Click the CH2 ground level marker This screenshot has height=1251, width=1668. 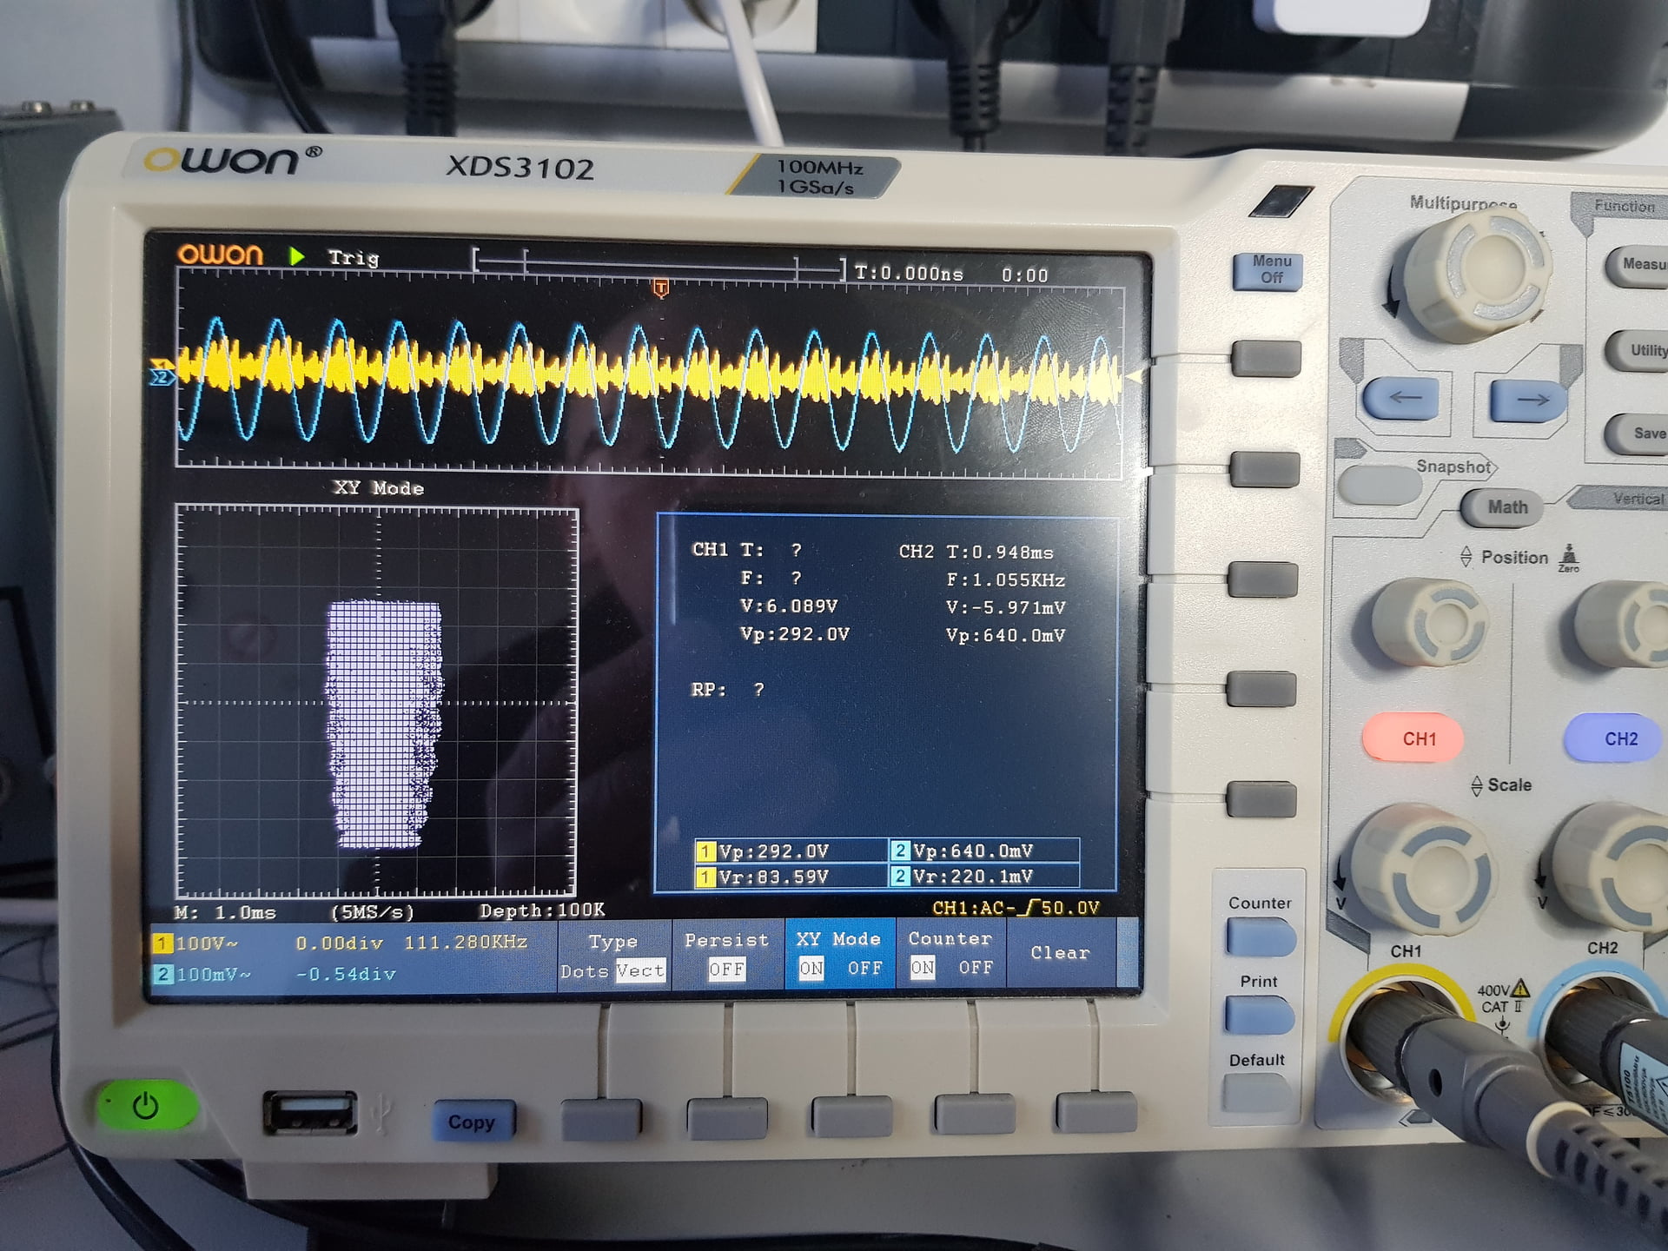tap(162, 377)
